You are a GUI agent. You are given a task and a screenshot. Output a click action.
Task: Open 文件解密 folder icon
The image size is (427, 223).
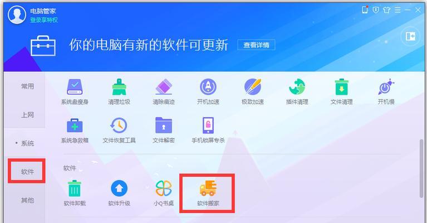pyautogui.click(x=163, y=125)
